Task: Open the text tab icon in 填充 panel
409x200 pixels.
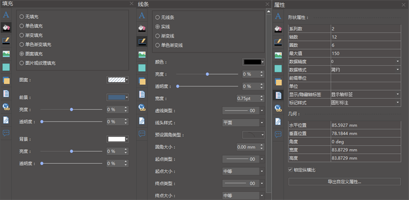Action: click(x=6, y=15)
